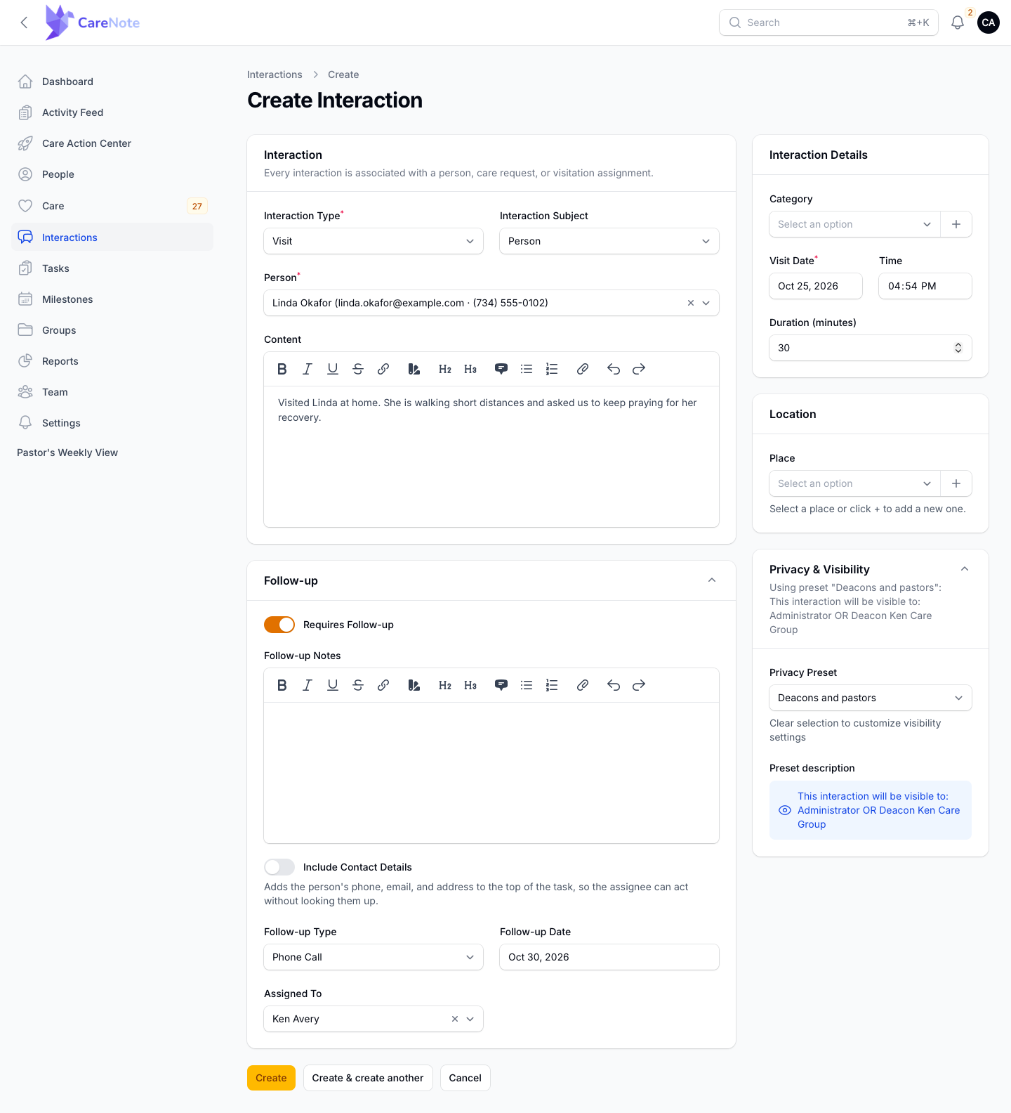Redo the edit in the Content editor
Viewport: 1011px width, 1113px height.
click(x=639, y=369)
